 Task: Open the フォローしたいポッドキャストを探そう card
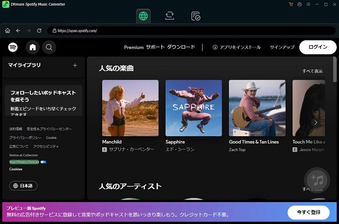click(43, 100)
